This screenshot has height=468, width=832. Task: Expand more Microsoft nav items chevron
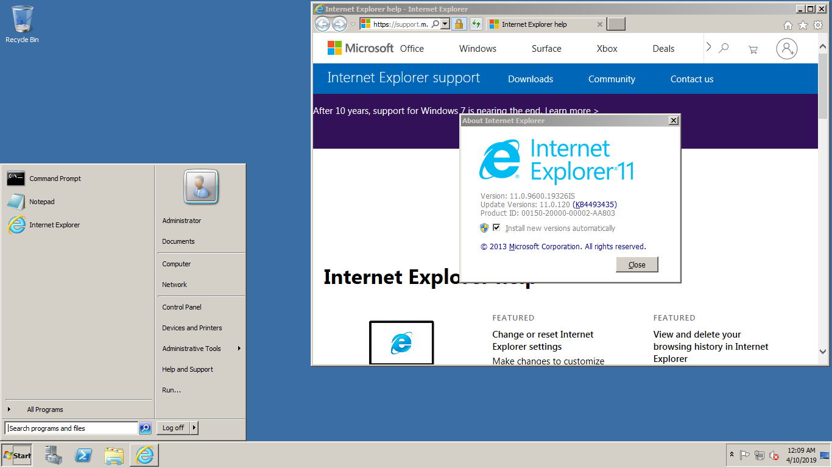pyautogui.click(x=708, y=47)
